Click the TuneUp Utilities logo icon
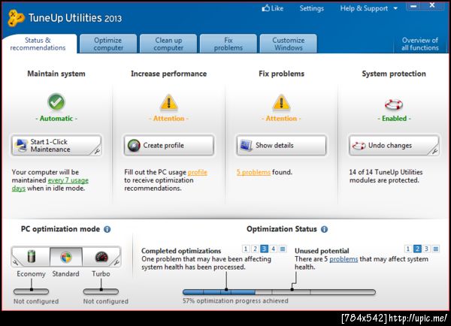The image size is (451, 326). [x=16, y=18]
